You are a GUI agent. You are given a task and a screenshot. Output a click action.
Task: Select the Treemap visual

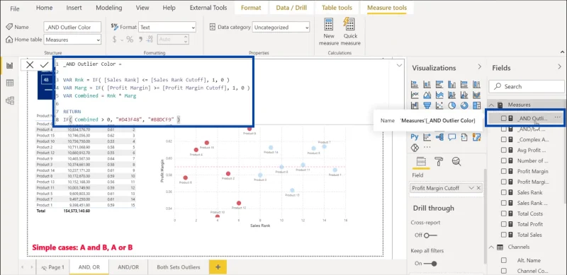pos(476,105)
